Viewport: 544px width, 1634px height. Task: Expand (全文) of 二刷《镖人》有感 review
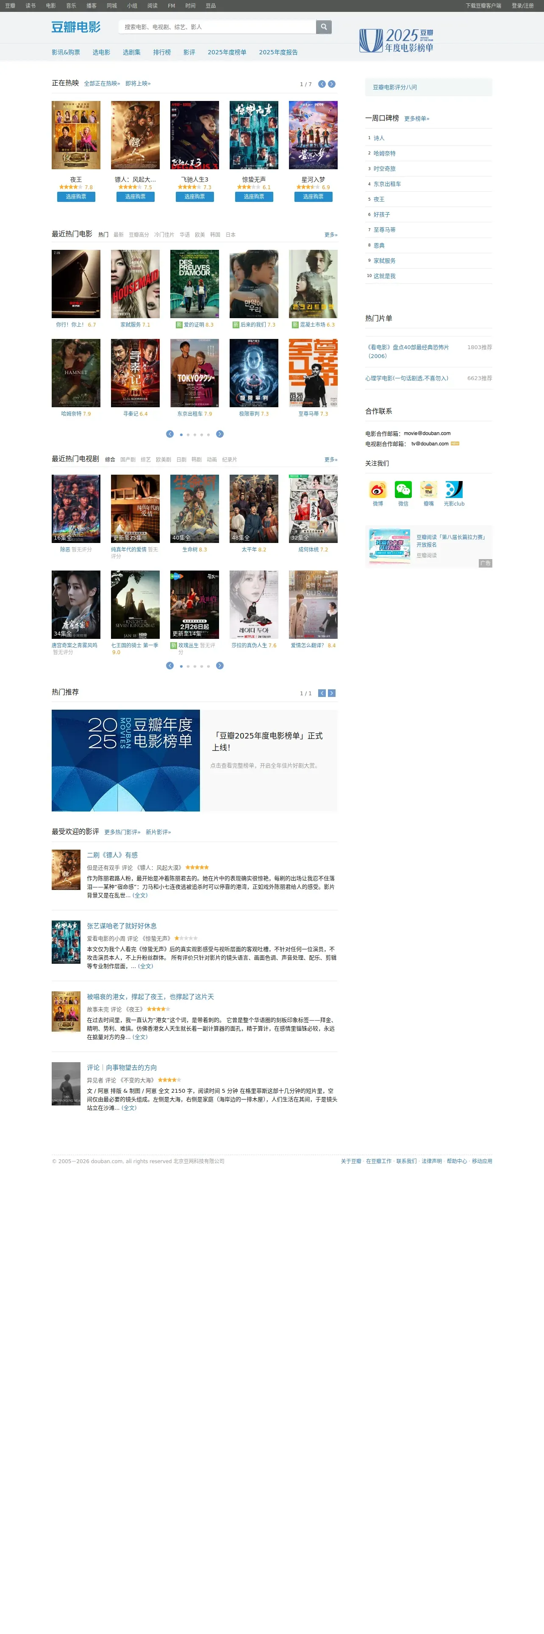tap(140, 895)
